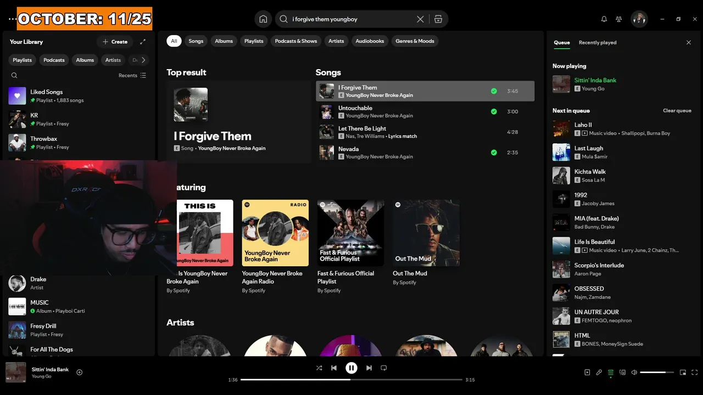The height and width of the screenshot is (395, 703).
Task: Select Let There Be Light song row
Action: [x=425, y=132]
